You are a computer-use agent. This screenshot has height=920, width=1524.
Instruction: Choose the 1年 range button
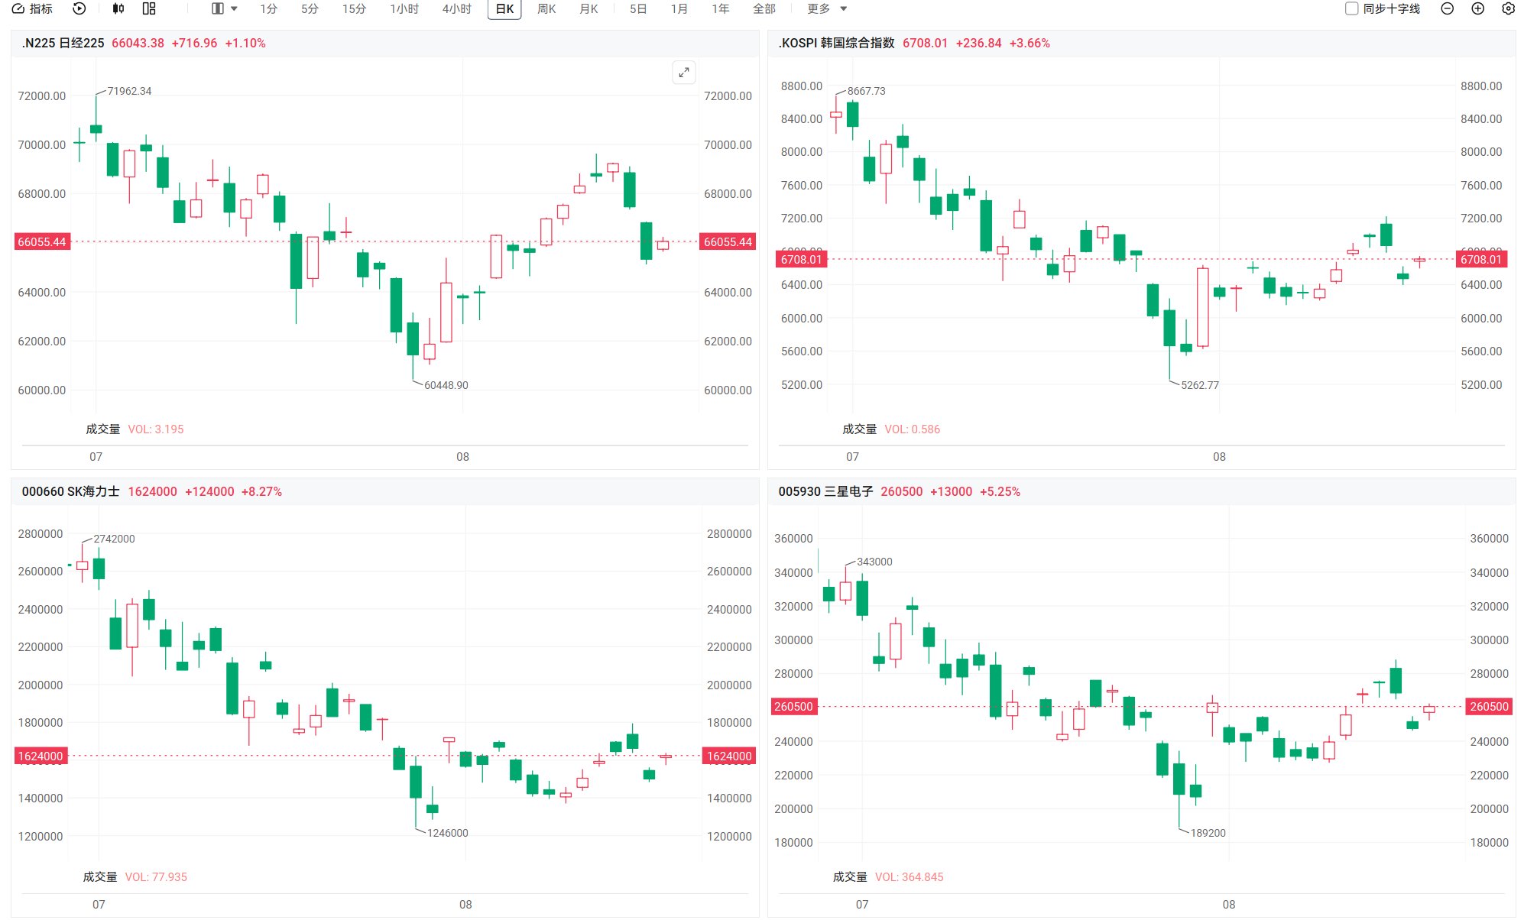pyautogui.click(x=720, y=8)
